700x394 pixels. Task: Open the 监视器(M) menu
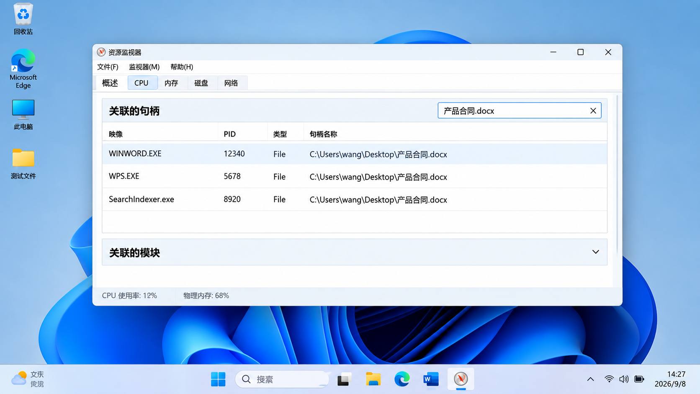(144, 67)
